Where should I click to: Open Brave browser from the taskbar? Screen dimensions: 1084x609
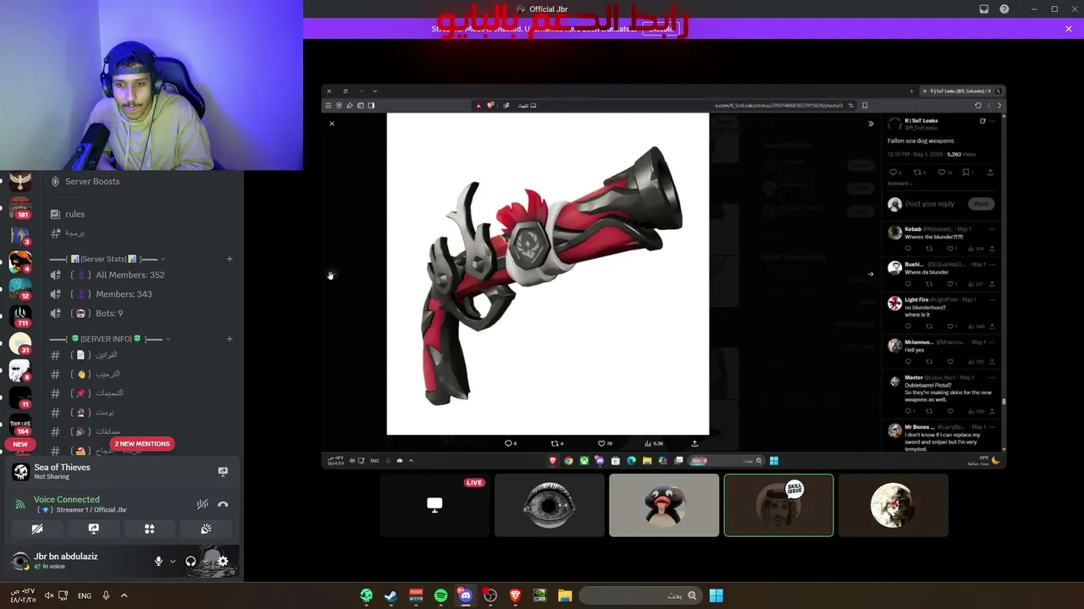(515, 595)
